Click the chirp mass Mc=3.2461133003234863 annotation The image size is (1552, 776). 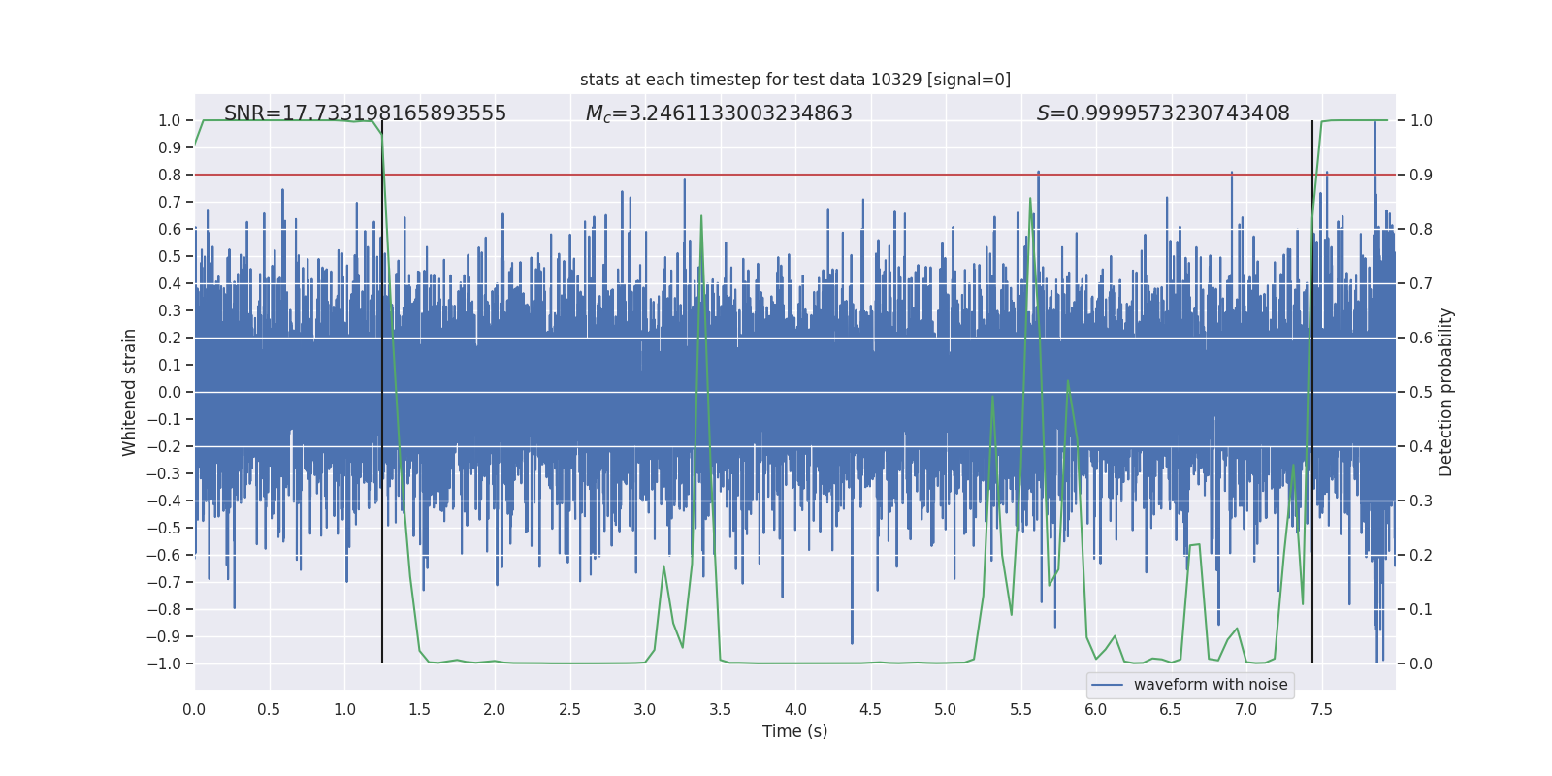click(719, 113)
